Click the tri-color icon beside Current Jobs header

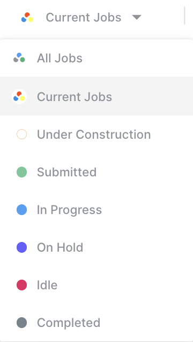pos(27,17)
